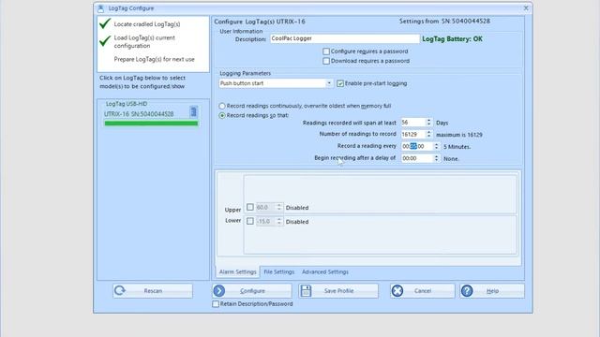Click the Configure button
This screenshot has width=600, height=337.
(252, 291)
